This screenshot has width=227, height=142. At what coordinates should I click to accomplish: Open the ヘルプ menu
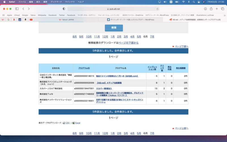coord(81,2)
